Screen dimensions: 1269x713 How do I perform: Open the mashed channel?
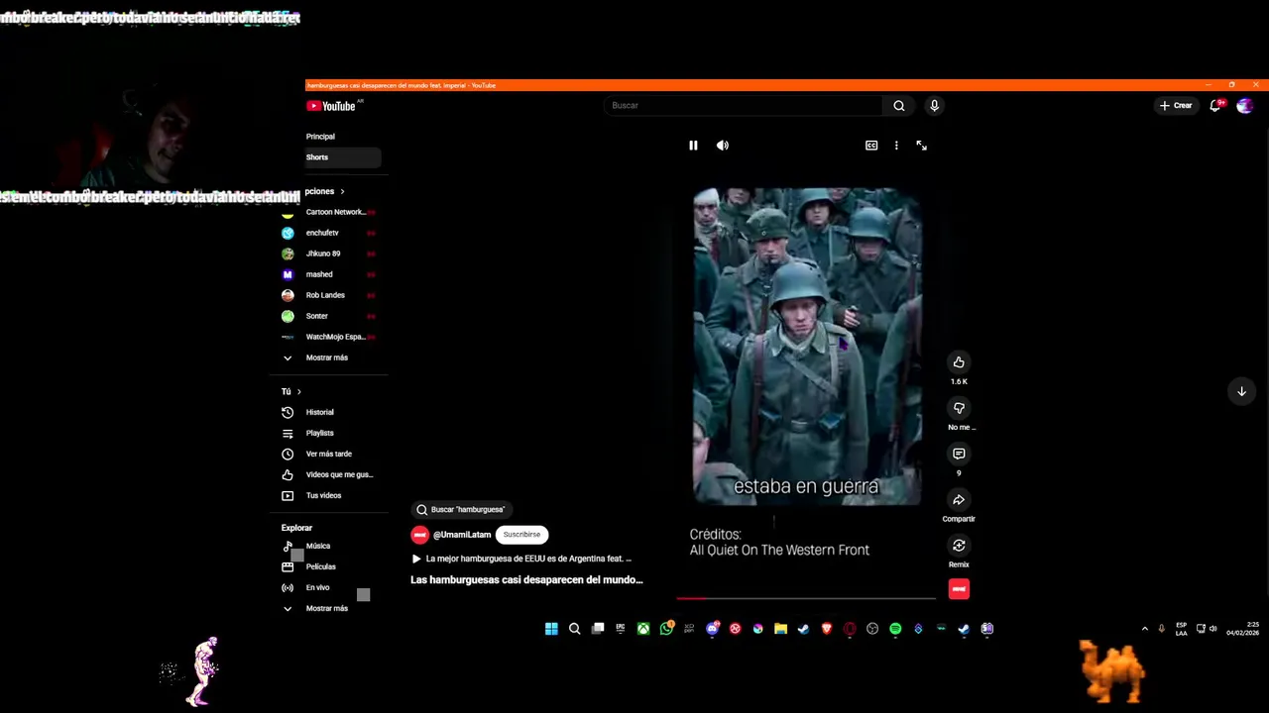[319, 274]
